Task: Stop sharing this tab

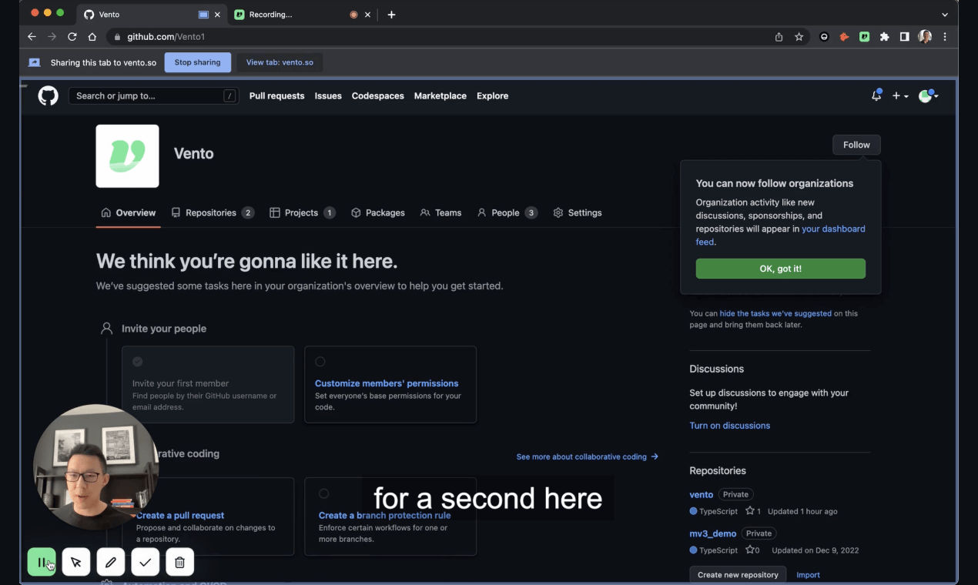Action: 197,62
